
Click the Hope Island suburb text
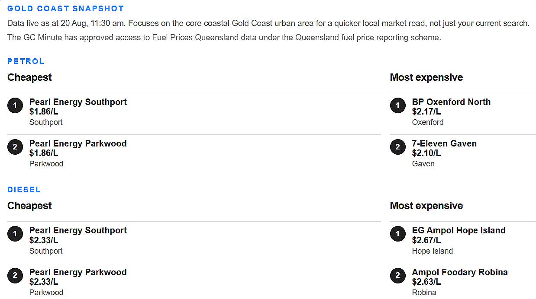[433, 251]
